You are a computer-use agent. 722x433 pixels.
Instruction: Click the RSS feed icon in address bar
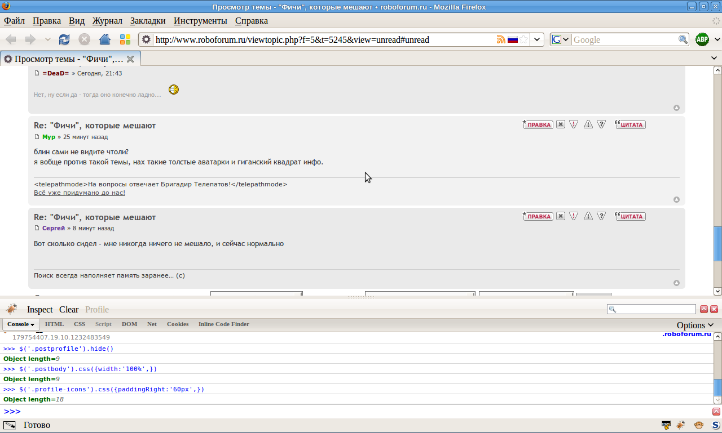click(x=500, y=39)
